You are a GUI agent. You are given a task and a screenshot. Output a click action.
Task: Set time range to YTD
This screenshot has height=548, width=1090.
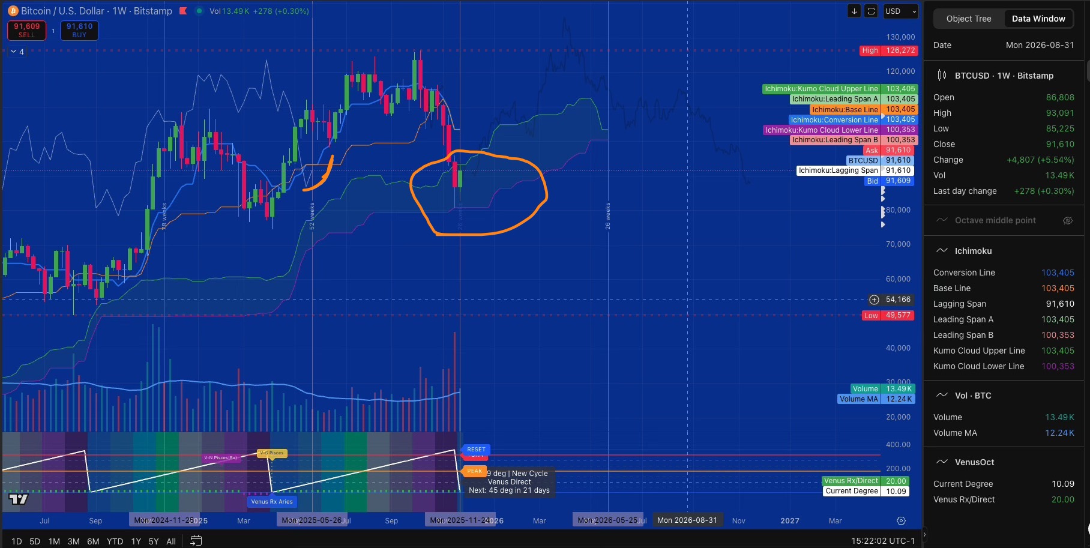pyautogui.click(x=115, y=541)
